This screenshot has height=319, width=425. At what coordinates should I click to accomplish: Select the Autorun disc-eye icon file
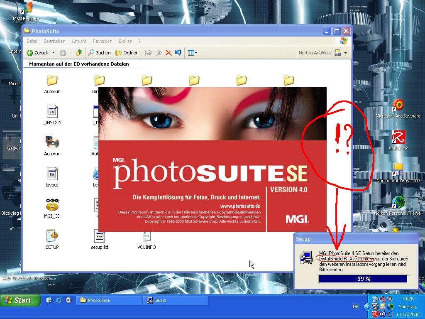coord(52,143)
